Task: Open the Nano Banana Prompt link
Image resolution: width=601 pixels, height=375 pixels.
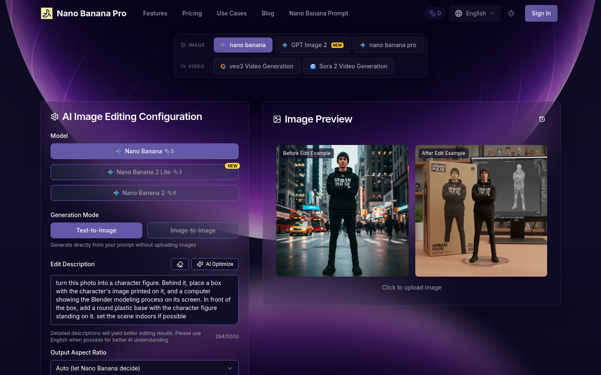Action: click(x=318, y=13)
